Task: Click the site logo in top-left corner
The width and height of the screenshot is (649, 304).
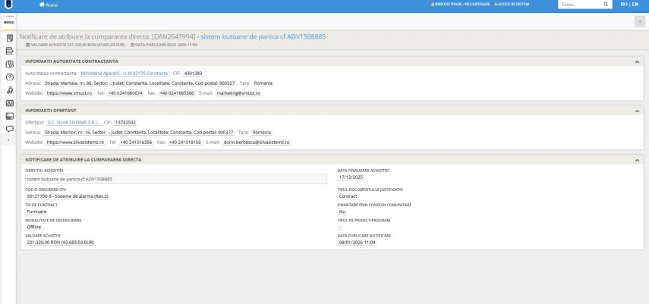Action: (x=8, y=5)
